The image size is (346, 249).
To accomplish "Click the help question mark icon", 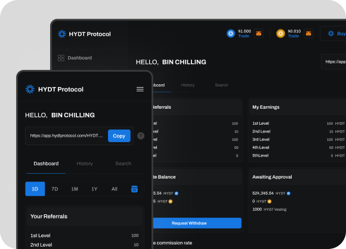I will [x=141, y=136].
